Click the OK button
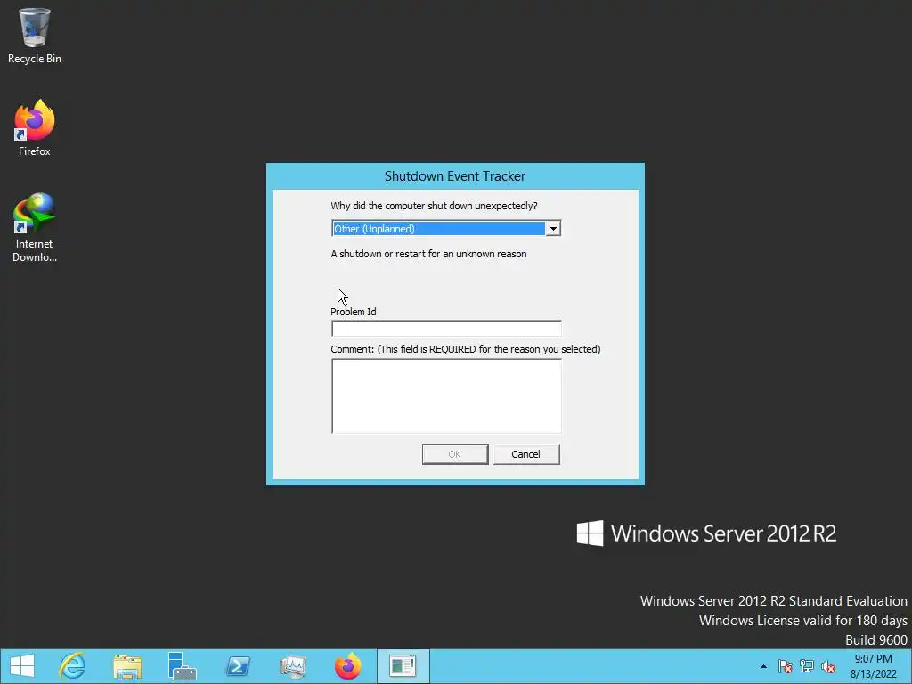The height and width of the screenshot is (684, 912). pyautogui.click(x=455, y=454)
